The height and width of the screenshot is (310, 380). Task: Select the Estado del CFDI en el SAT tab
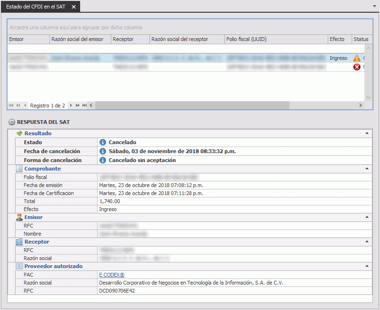click(35, 7)
